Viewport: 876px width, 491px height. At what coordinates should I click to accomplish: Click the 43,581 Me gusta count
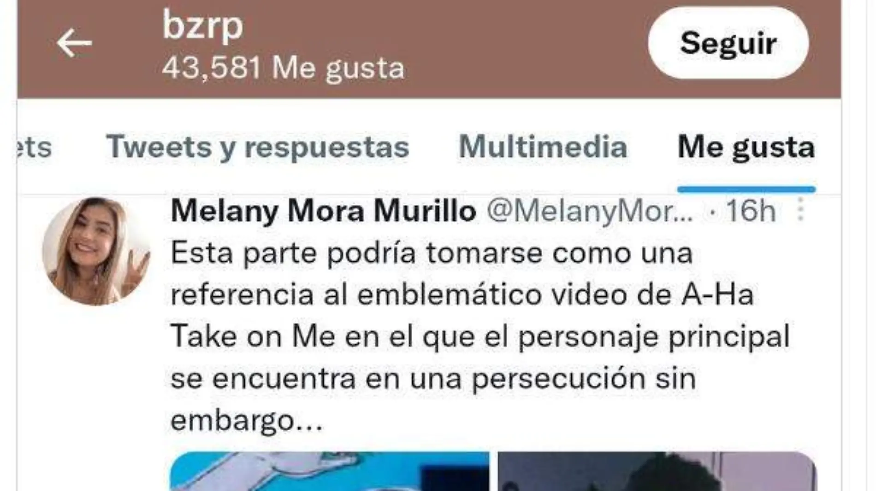click(283, 68)
